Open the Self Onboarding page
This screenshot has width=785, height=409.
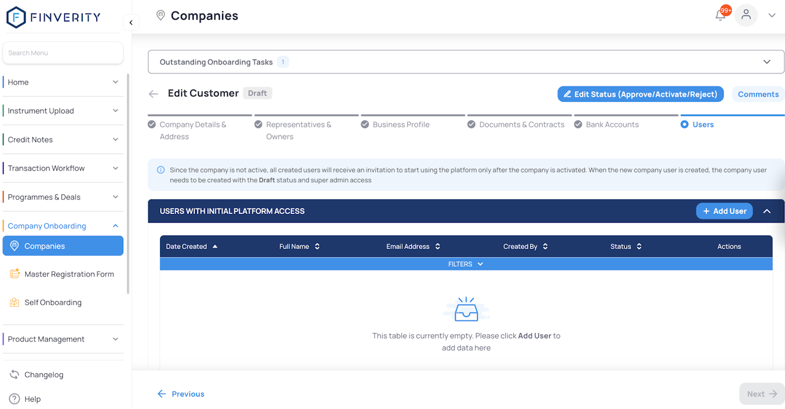click(53, 302)
